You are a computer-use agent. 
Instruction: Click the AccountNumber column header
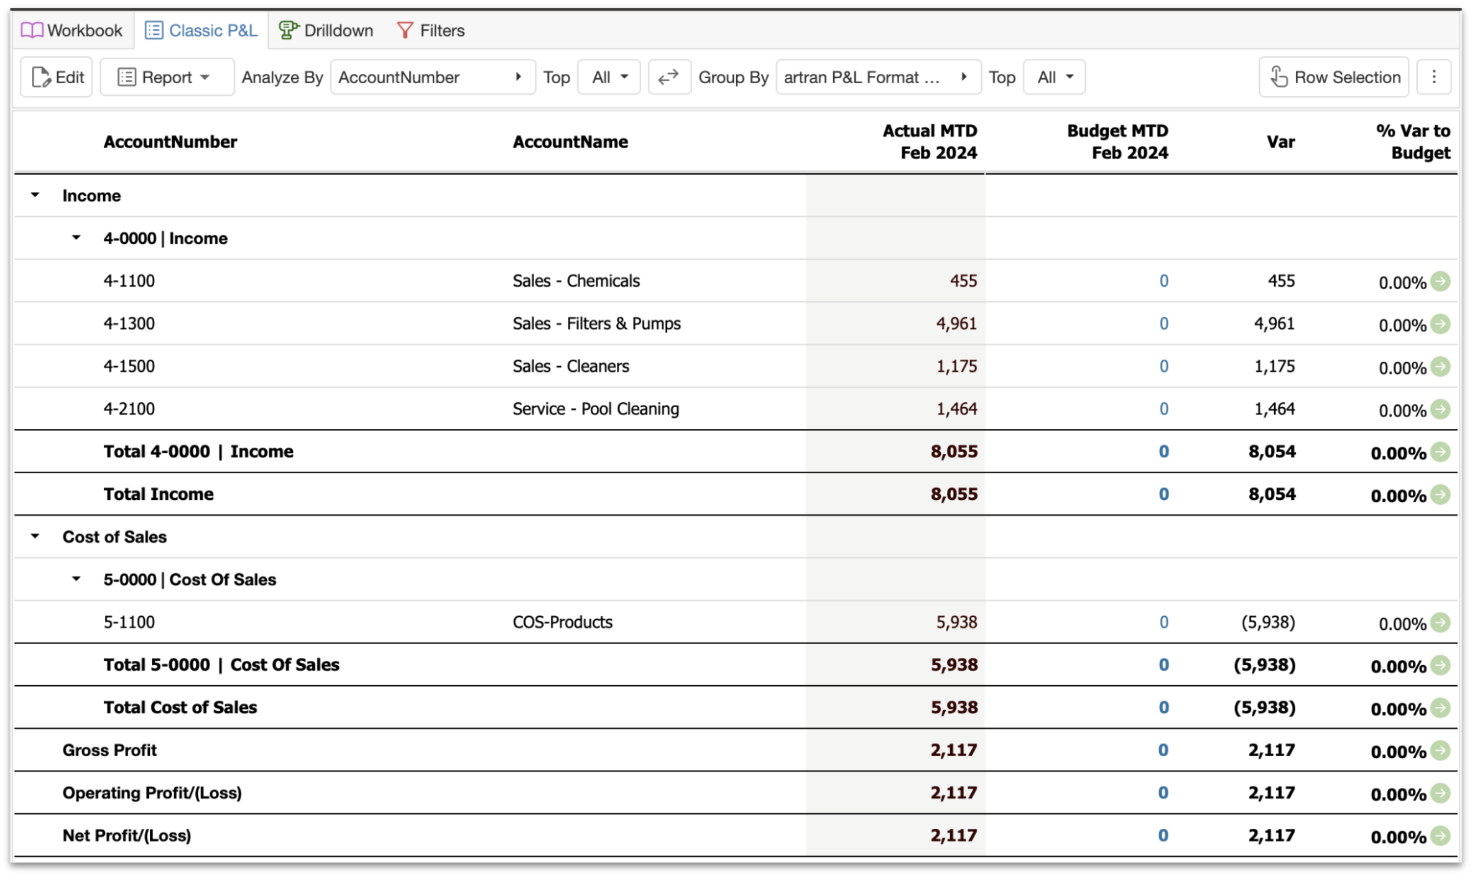pos(170,142)
